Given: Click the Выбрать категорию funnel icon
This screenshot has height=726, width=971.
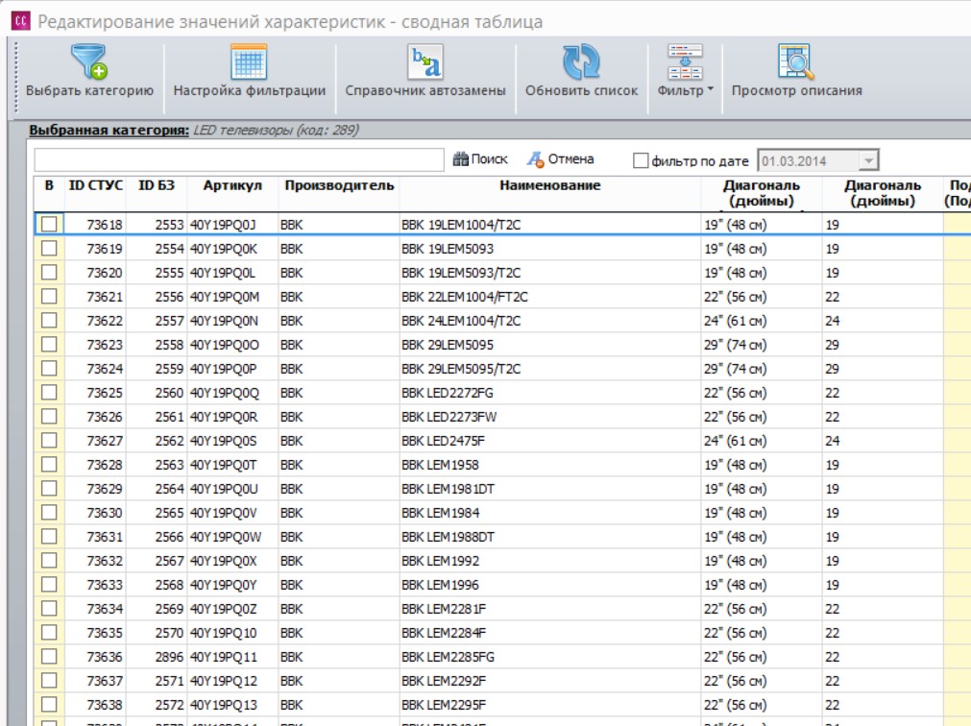Looking at the screenshot, I should point(89,60).
